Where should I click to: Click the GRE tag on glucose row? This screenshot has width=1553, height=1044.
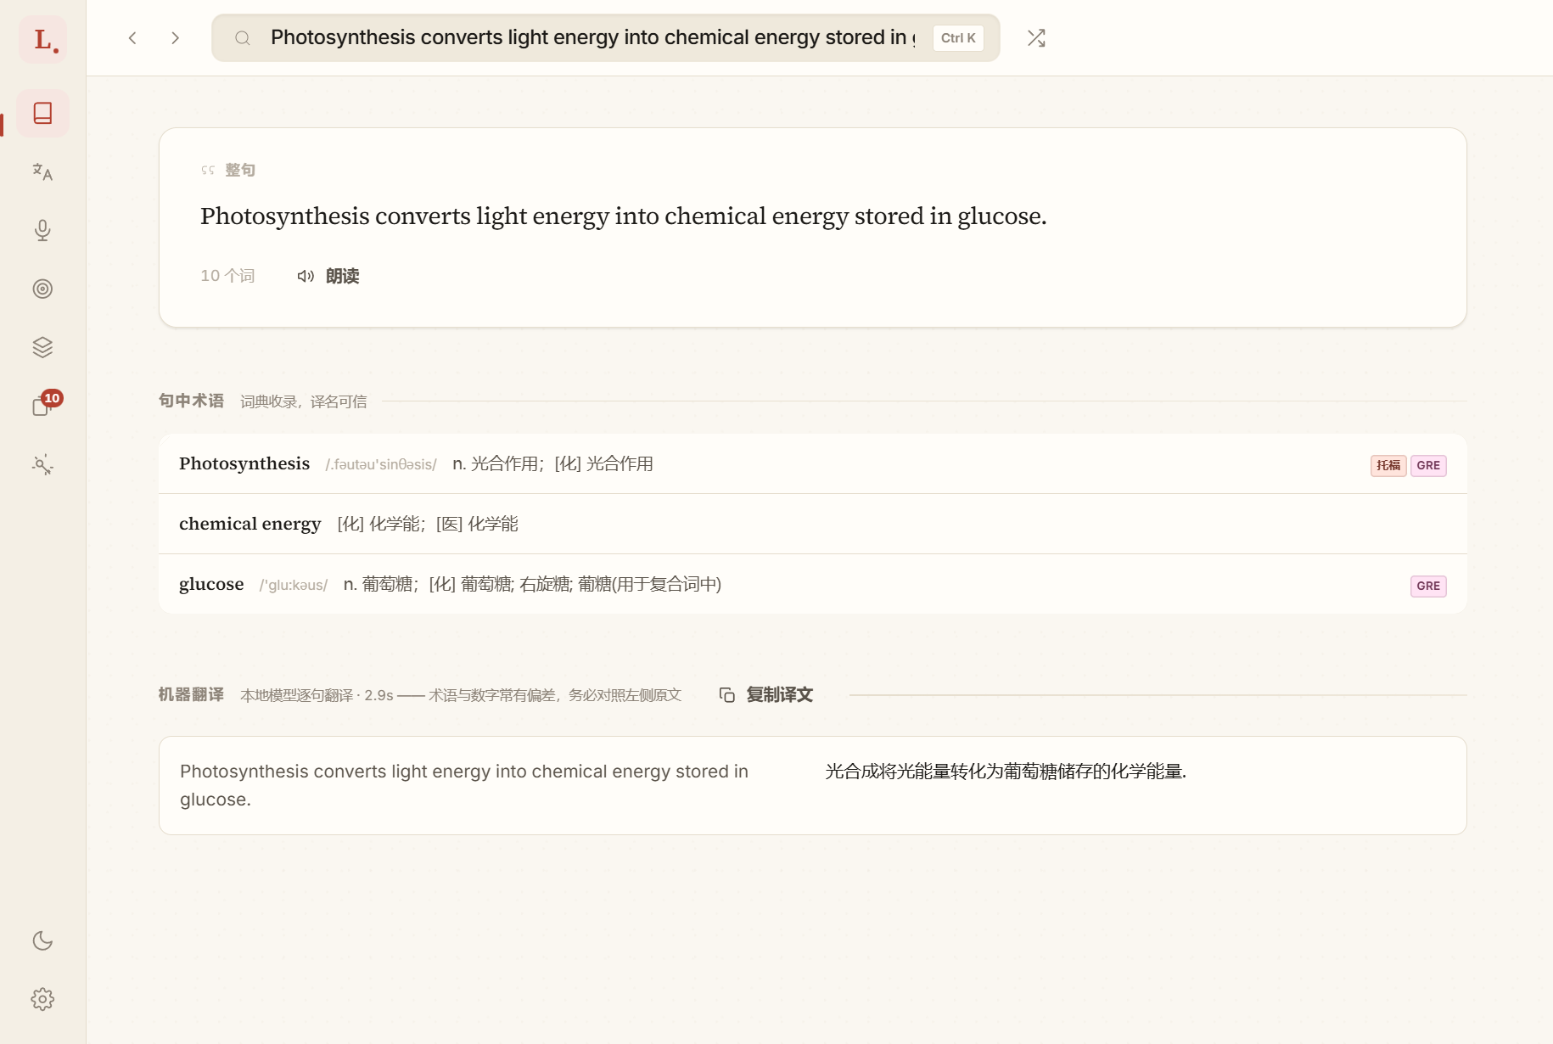1428,586
